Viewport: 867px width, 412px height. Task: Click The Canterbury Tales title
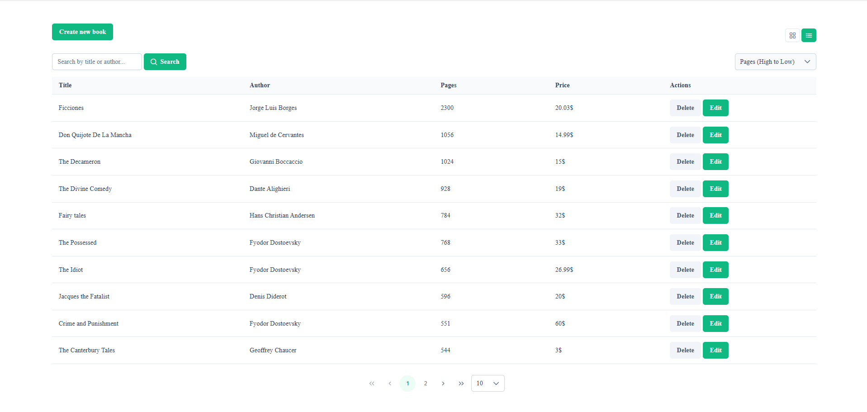tap(87, 350)
